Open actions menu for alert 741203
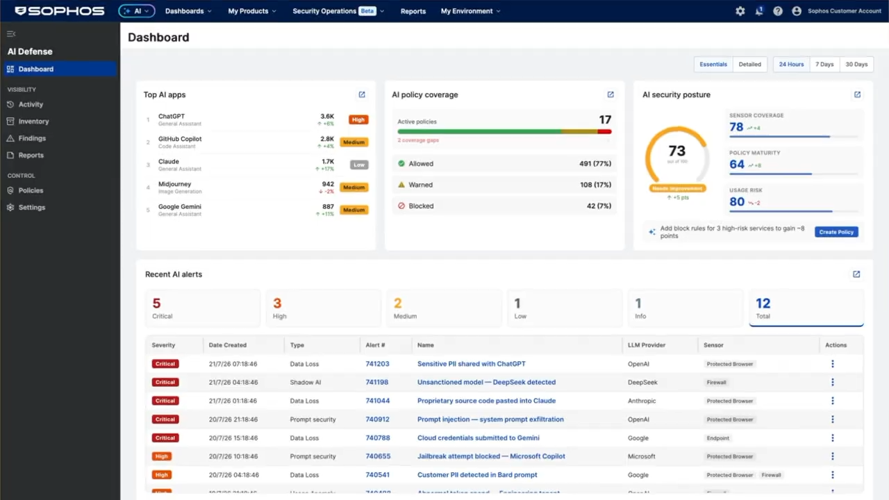Viewport: 889px width, 500px height. (833, 364)
